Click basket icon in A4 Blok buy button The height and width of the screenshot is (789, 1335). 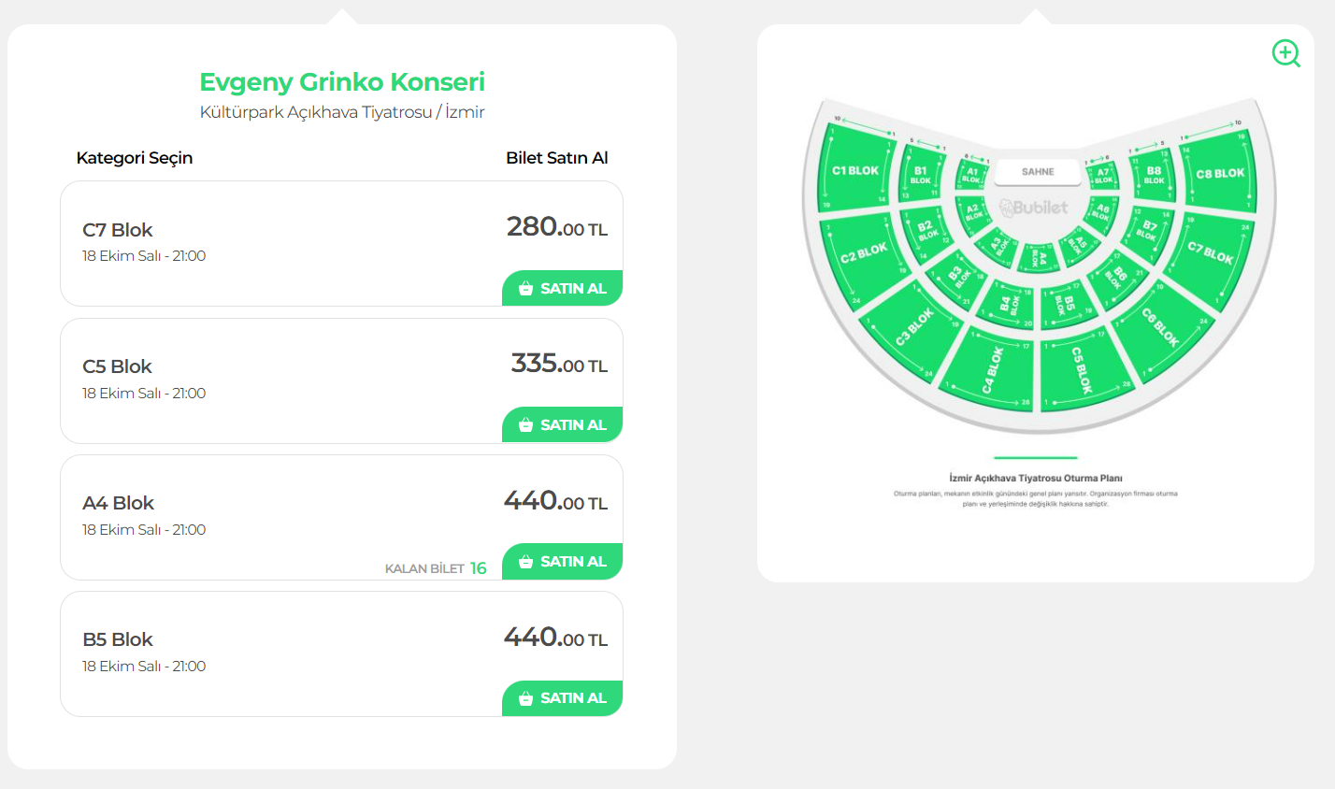click(525, 562)
